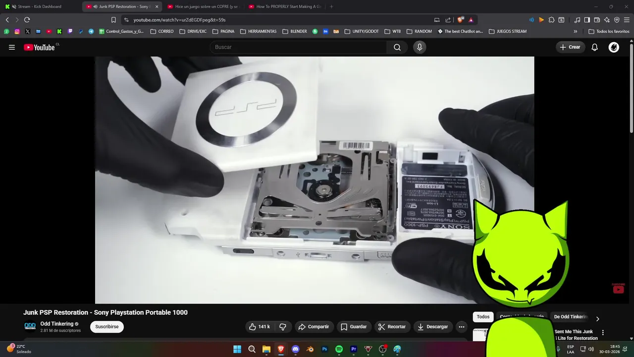Open YouTube notifications bell
This screenshot has height=357, width=634.
[x=594, y=47]
